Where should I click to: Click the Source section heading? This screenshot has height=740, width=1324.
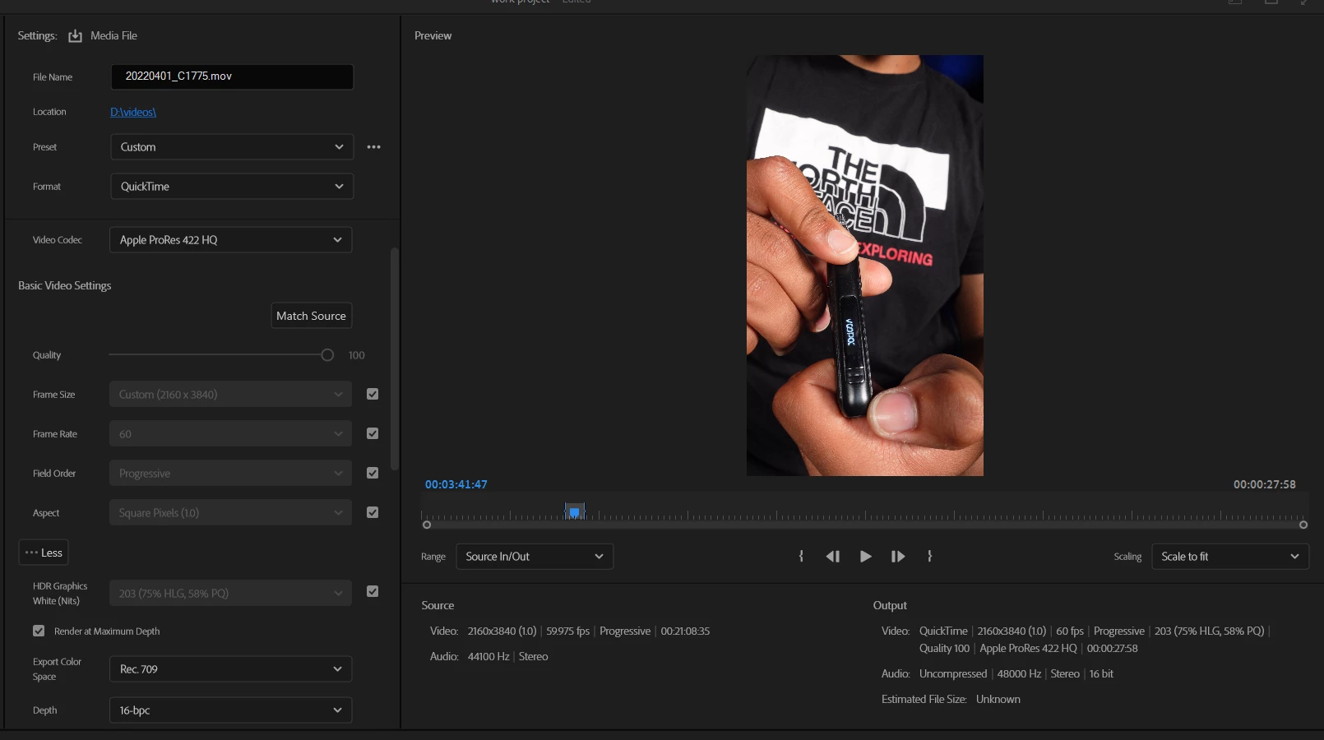coord(437,605)
